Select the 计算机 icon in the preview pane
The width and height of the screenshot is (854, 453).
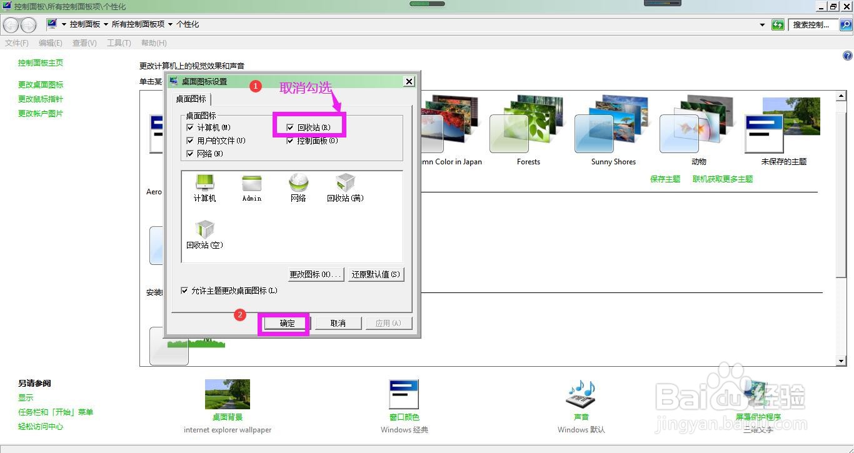(x=204, y=184)
